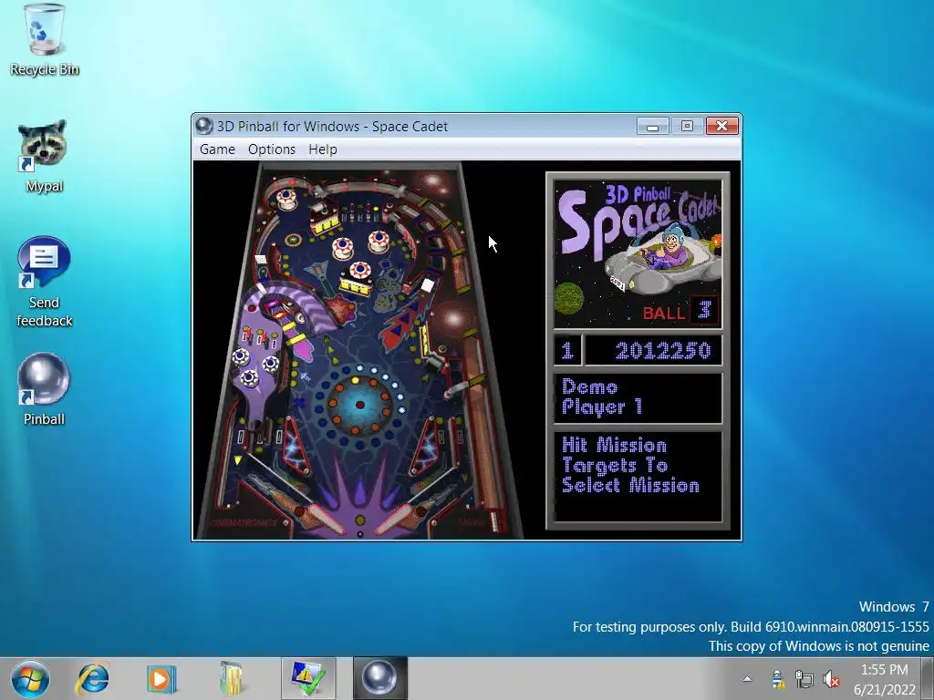934x700 pixels.
Task: Open the clock showing 1:55 PM
Action: pos(885,679)
